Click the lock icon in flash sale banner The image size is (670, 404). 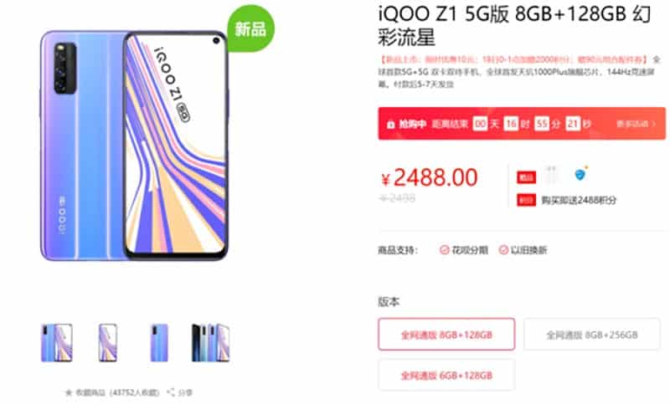tap(390, 124)
